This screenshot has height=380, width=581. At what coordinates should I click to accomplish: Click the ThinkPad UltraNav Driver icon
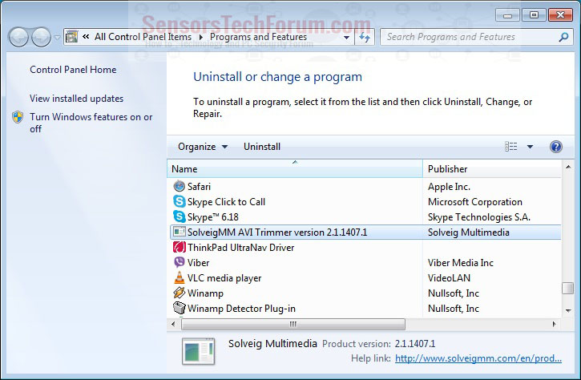click(180, 247)
